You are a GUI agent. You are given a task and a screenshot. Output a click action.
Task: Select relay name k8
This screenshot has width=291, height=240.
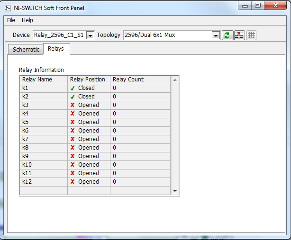(x=44, y=148)
